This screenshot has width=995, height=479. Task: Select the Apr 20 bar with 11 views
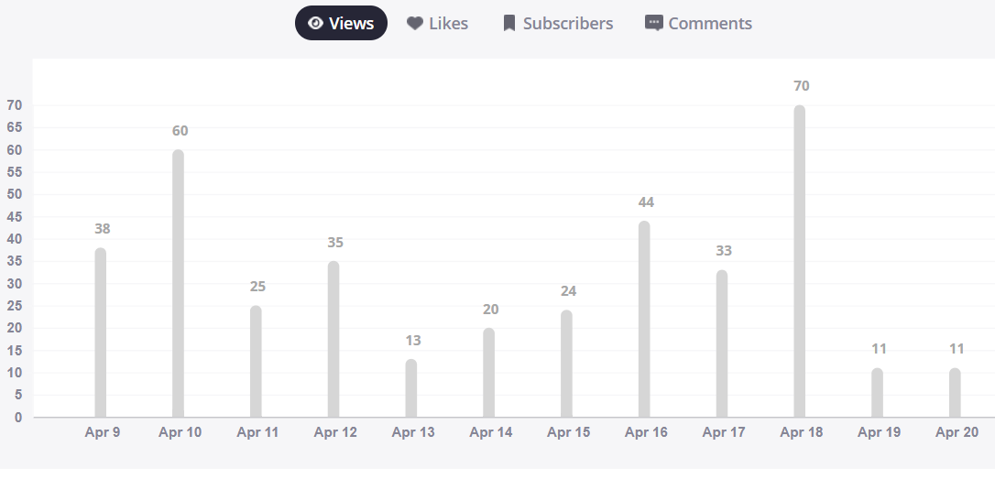click(955, 393)
